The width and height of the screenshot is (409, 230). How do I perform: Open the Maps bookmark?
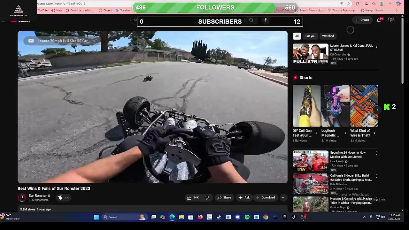[x=57, y=10]
